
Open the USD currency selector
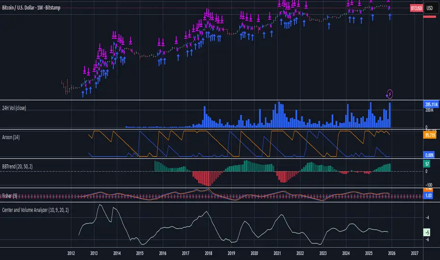coord(430,8)
